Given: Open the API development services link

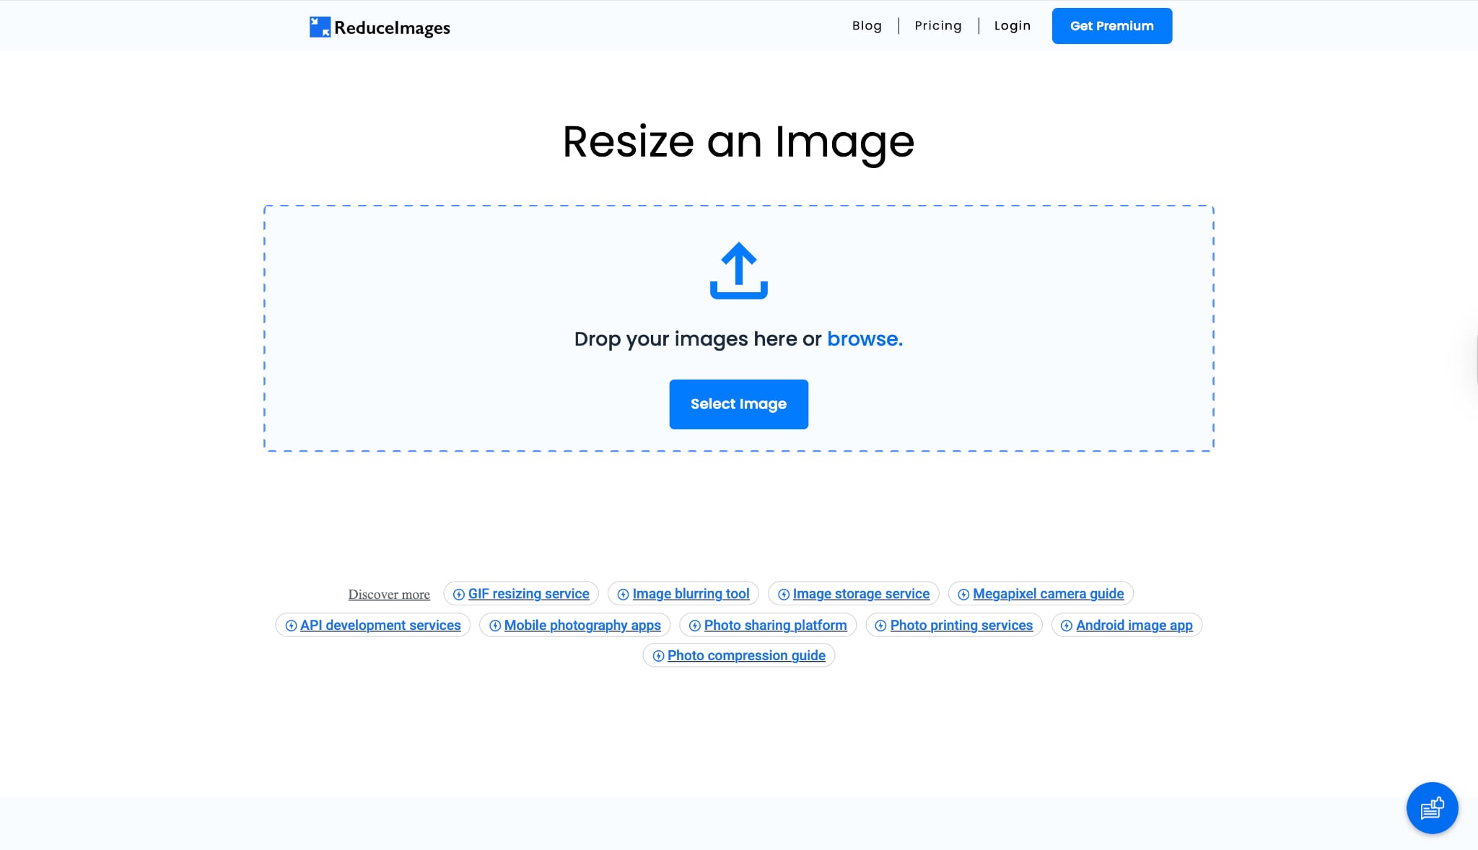Looking at the screenshot, I should tap(380, 626).
